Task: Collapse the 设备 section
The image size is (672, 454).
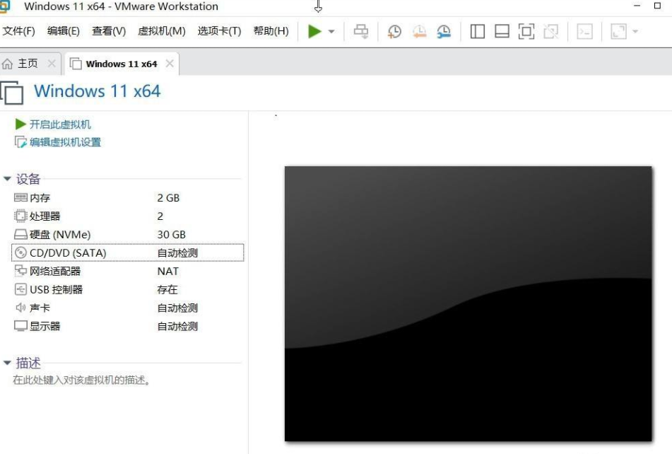Action: pos(6,178)
